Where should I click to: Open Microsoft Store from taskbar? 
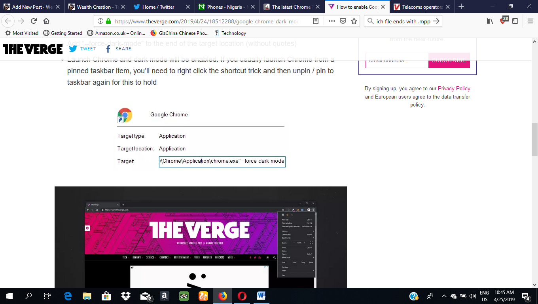(x=106, y=296)
